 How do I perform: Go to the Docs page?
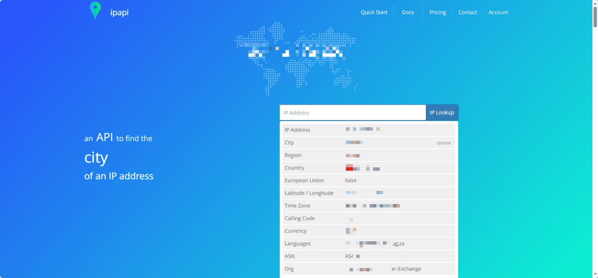pos(408,12)
